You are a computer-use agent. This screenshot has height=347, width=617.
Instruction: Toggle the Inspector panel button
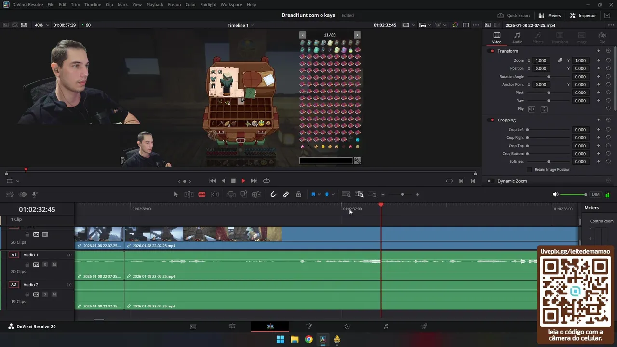coord(583,15)
